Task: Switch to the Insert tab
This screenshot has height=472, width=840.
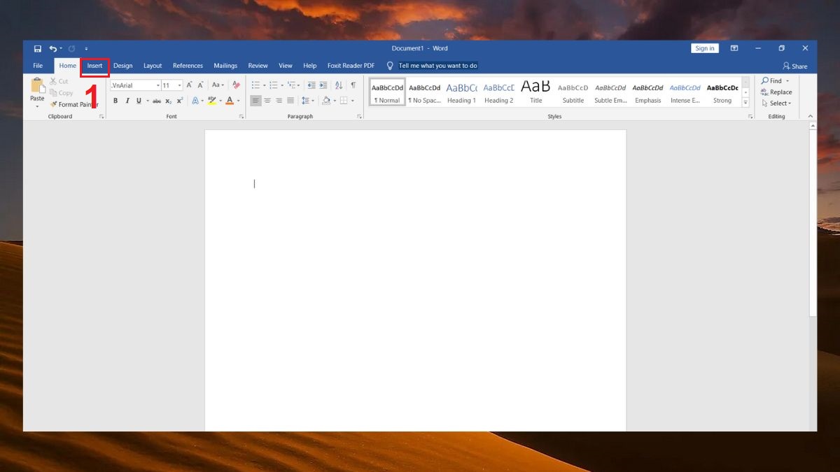Action: (94, 66)
